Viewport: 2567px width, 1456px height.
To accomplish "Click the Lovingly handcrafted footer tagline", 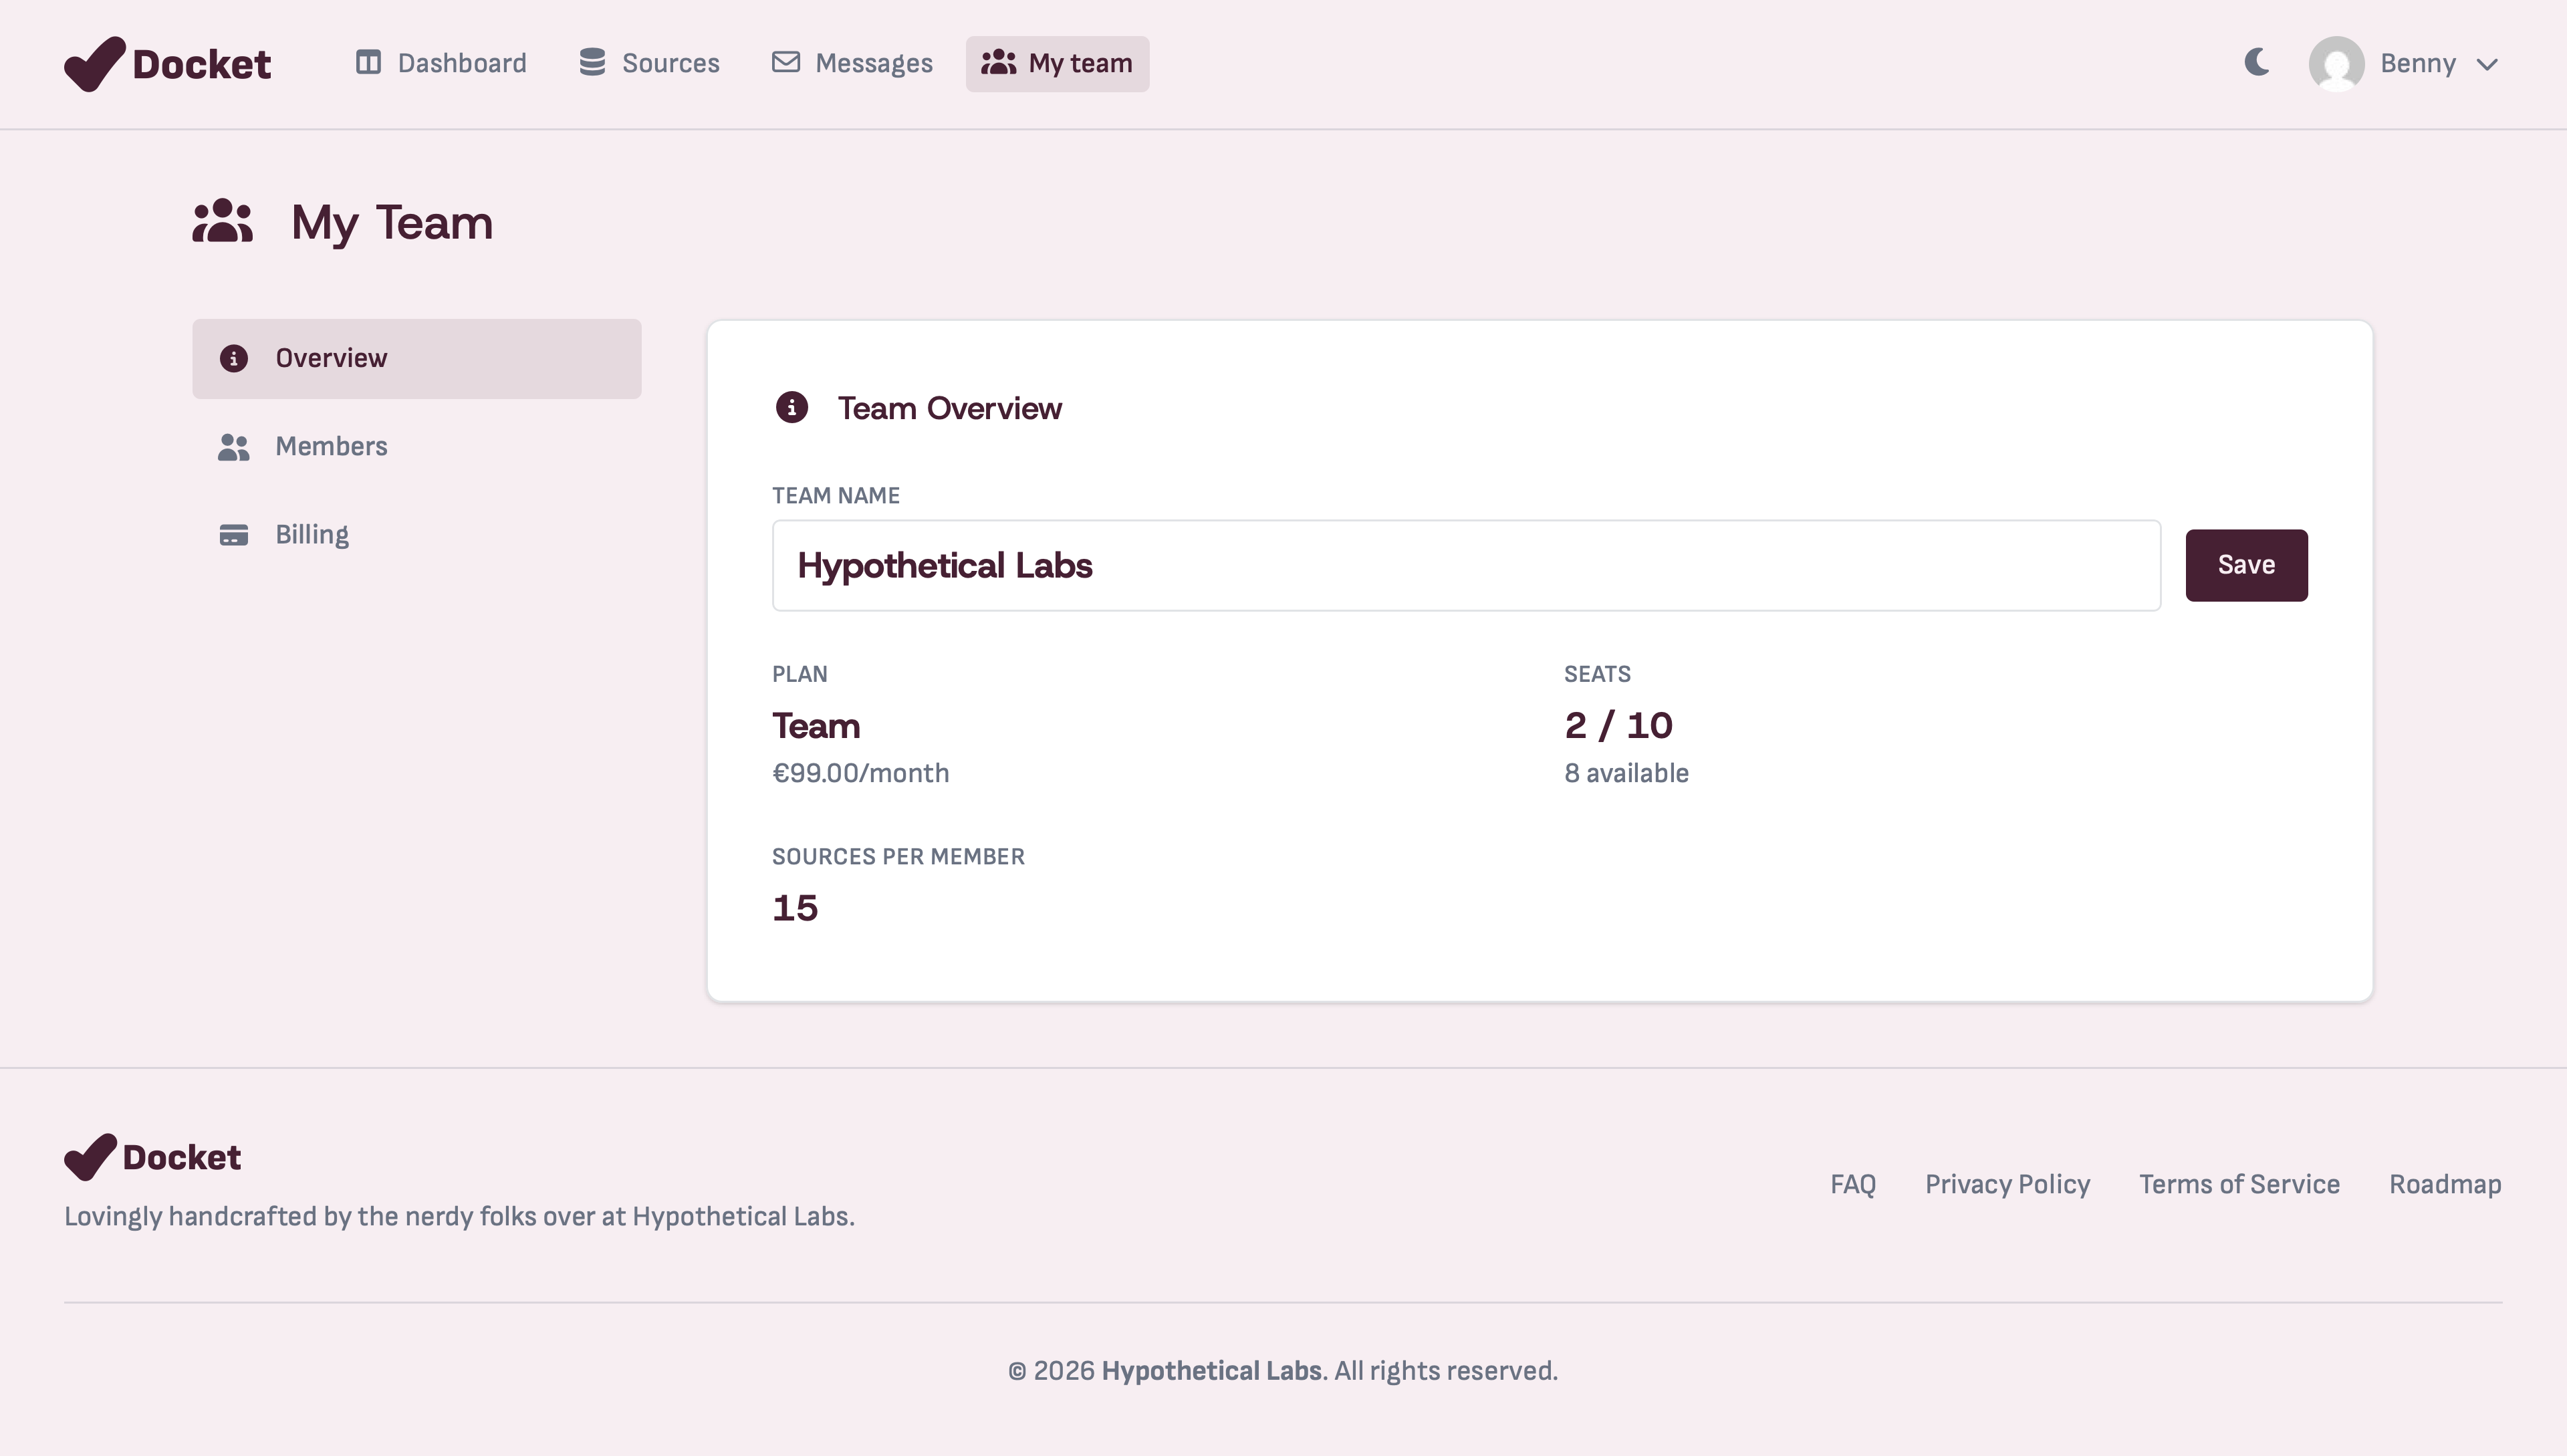I will pos(459,1217).
